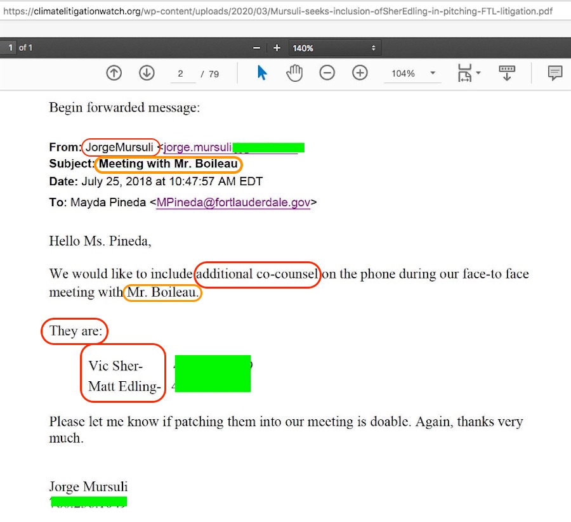Click the minus button in dark toolbar
The image size is (571, 522).
(256, 48)
